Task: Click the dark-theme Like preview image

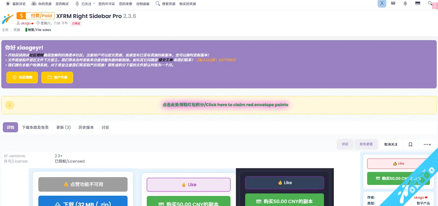Action: 284,183
